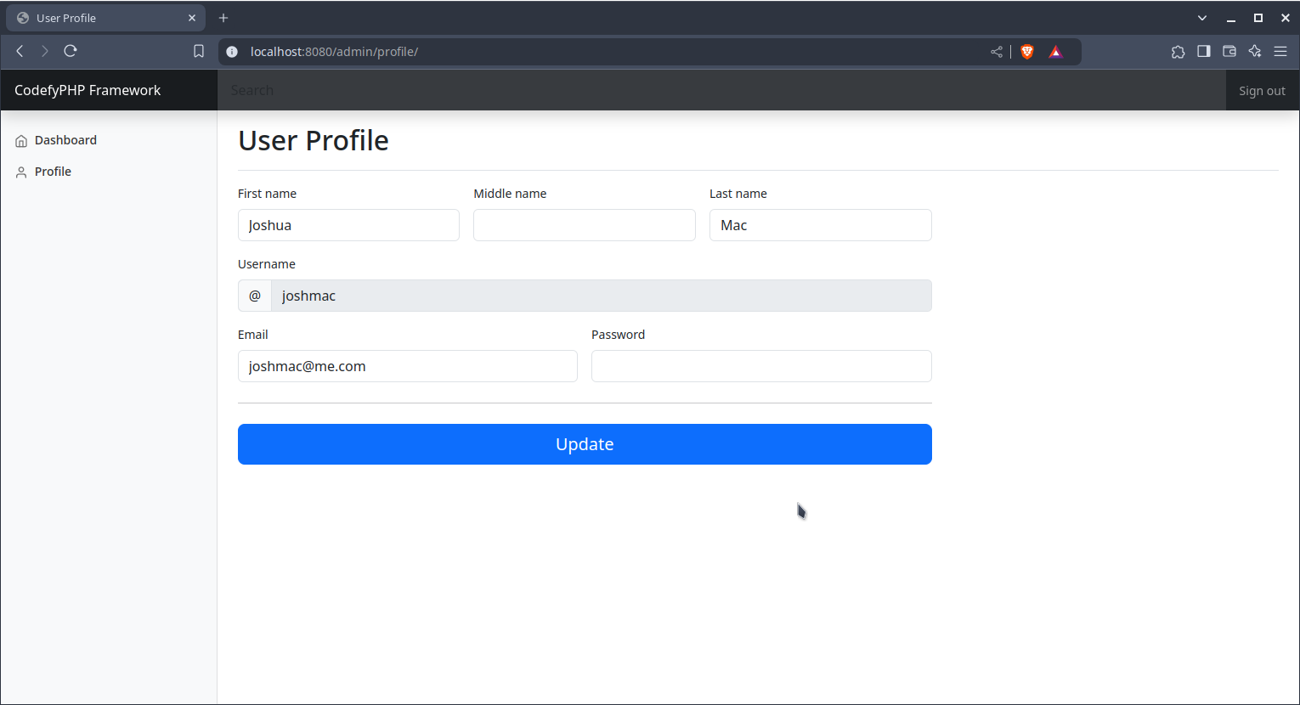Open the Dashboard sidebar item

(x=65, y=140)
